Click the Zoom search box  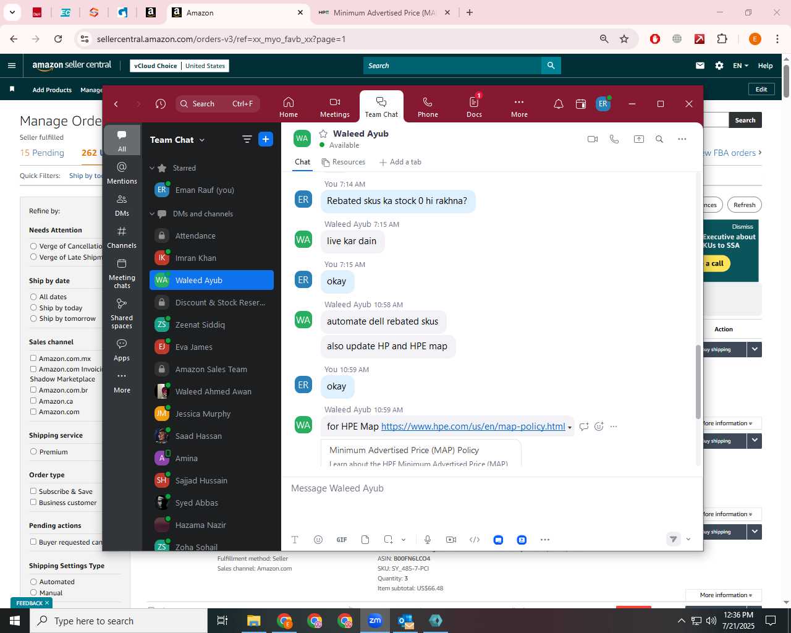click(218, 104)
